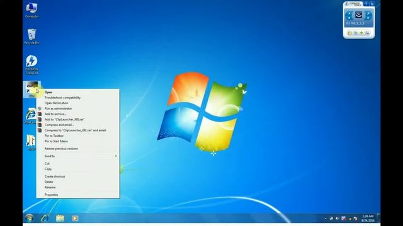Launch Internet Explorer from the taskbar
403x226 pixels.
coord(45,218)
